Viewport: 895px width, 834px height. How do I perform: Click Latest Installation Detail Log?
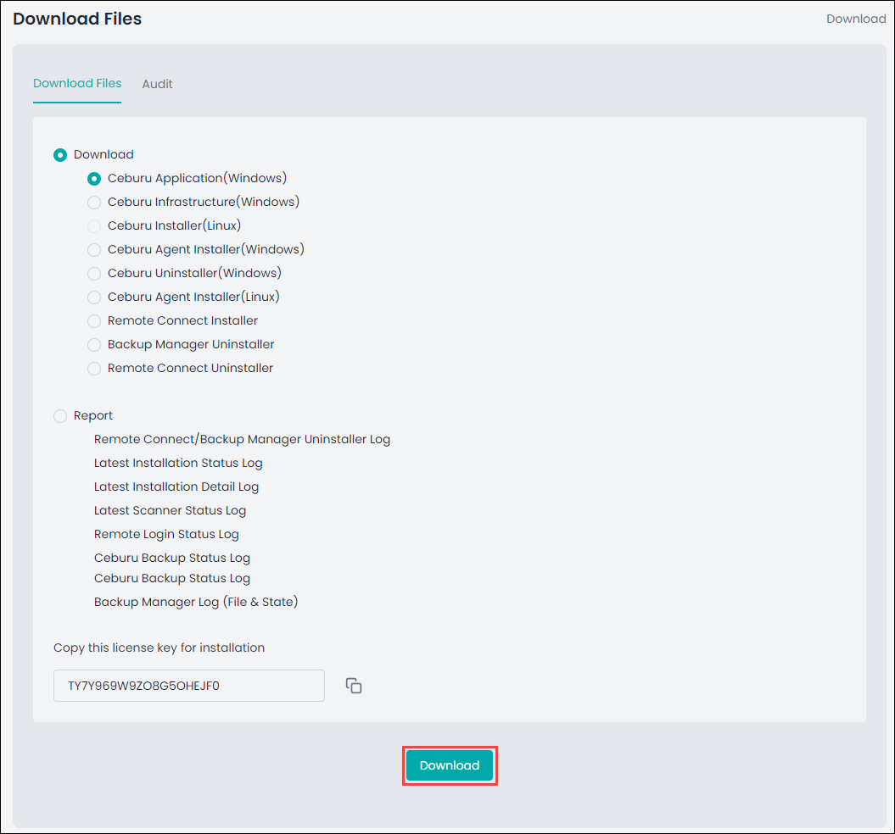click(176, 486)
